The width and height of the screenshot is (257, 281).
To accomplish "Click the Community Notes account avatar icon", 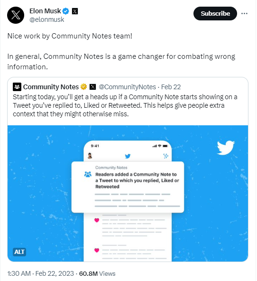I will pyautogui.click(x=17, y=87).
